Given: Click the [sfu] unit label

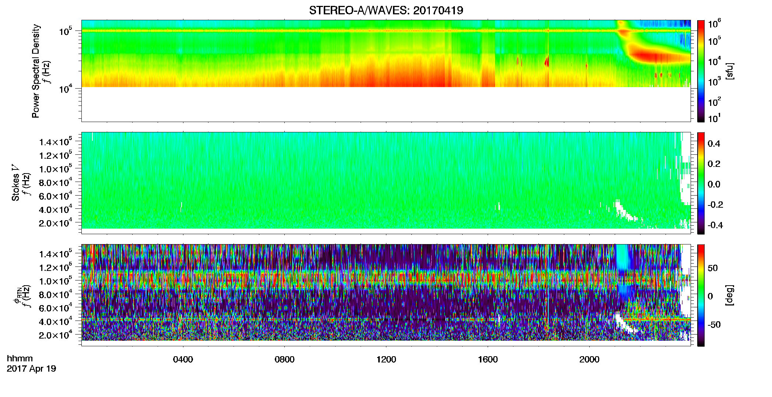Looking at the screenshot, I should click(x=729, y=71).
